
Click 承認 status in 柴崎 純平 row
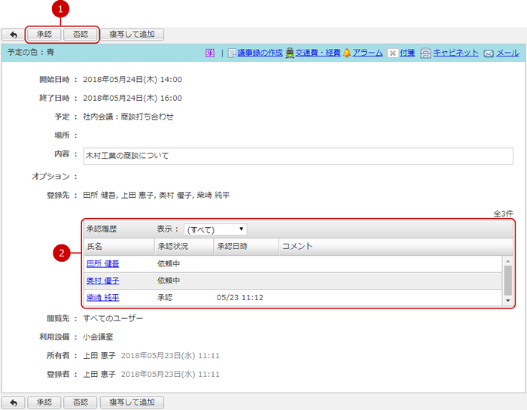tap(165, 298)
